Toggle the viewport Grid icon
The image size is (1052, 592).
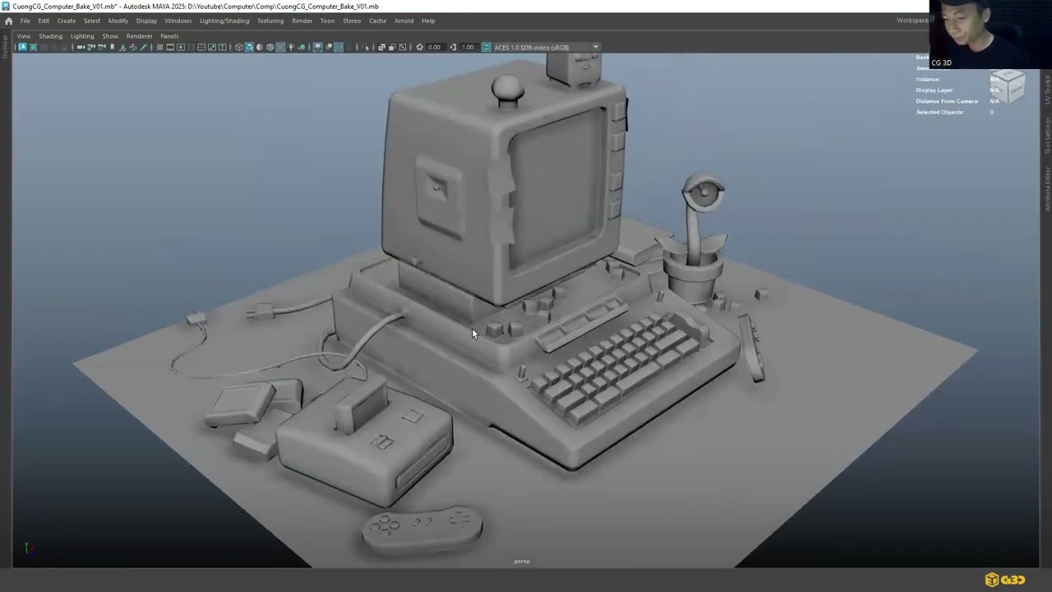click(x=159, y=47)
